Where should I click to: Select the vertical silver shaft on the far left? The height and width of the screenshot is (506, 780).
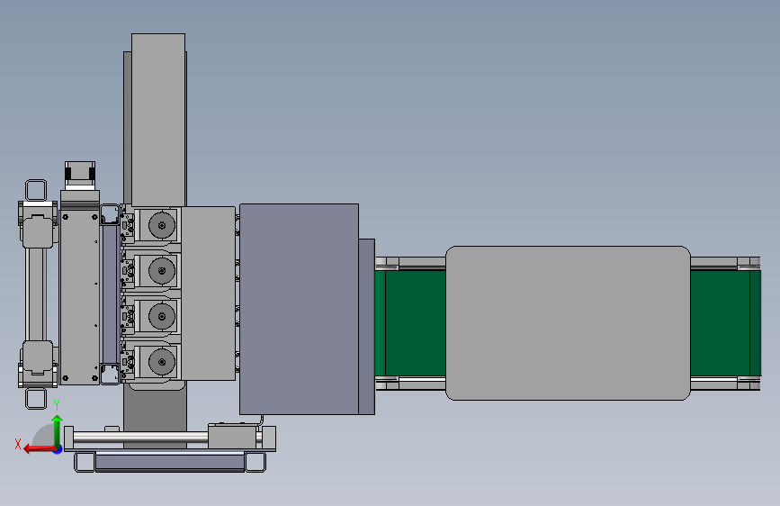[36, 294]
